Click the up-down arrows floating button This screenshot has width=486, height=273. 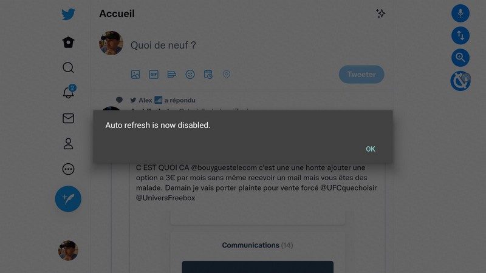460,36
